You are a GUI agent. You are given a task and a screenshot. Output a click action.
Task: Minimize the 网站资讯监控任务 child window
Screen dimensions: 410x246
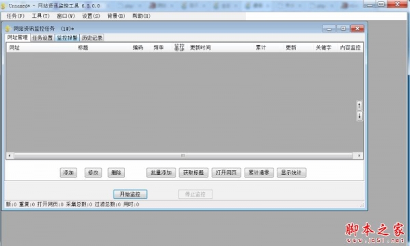[329, 29]
